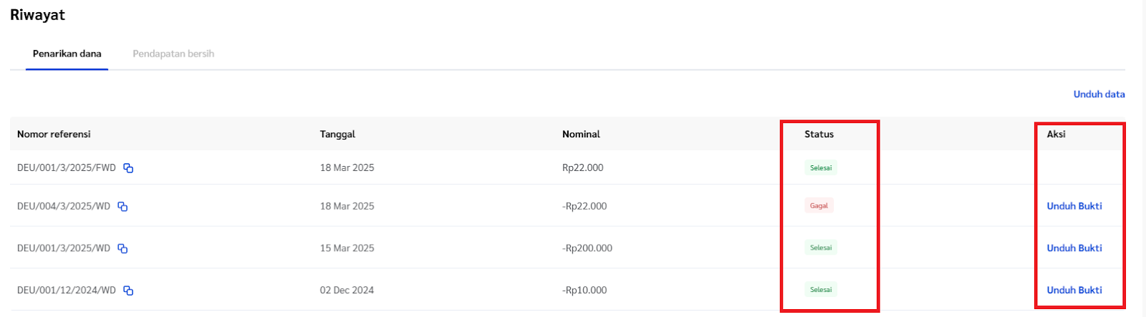Image resolution: width=1146 pixels, height=317 pixels.
Task: Copy reference number DEU/001/12/2024/WD
Action: click(x=128, y=291)
